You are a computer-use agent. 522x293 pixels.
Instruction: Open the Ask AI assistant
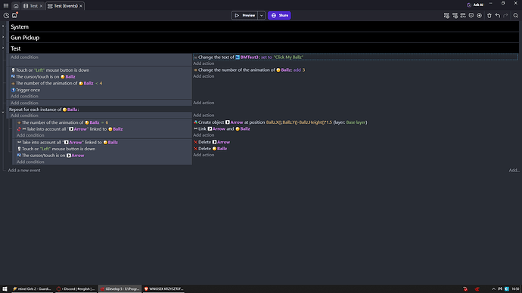pos(475,5)
